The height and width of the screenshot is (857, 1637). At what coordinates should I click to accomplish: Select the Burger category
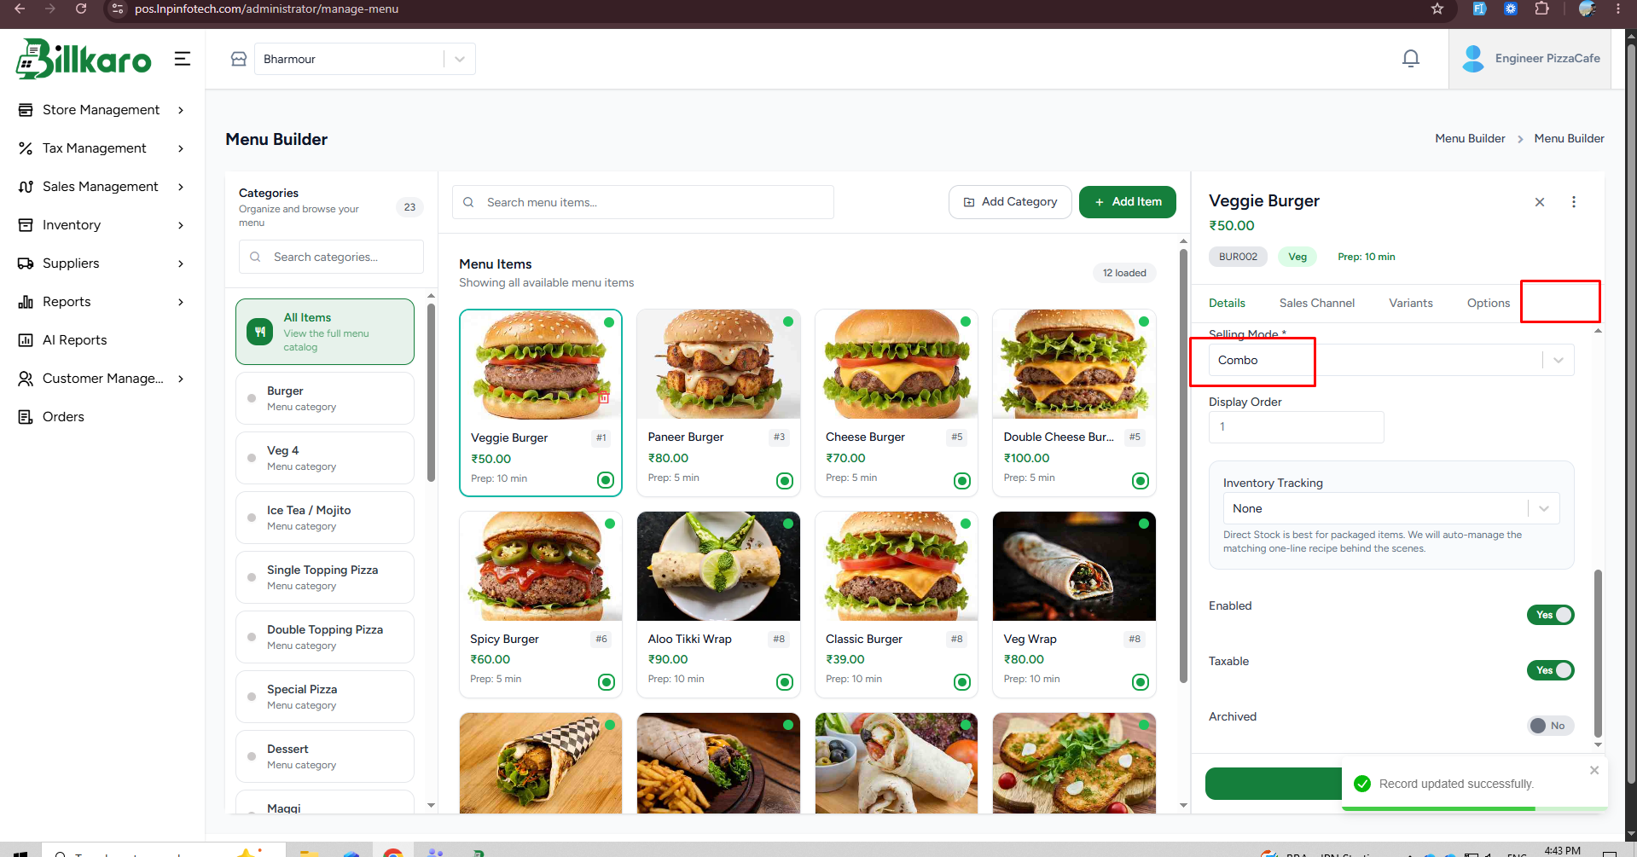(x=325, y=398)
